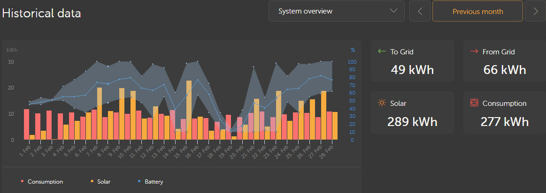Click the orange Solar legend dot
Viewport: 546px width, 193px height.
pos(91,181)
